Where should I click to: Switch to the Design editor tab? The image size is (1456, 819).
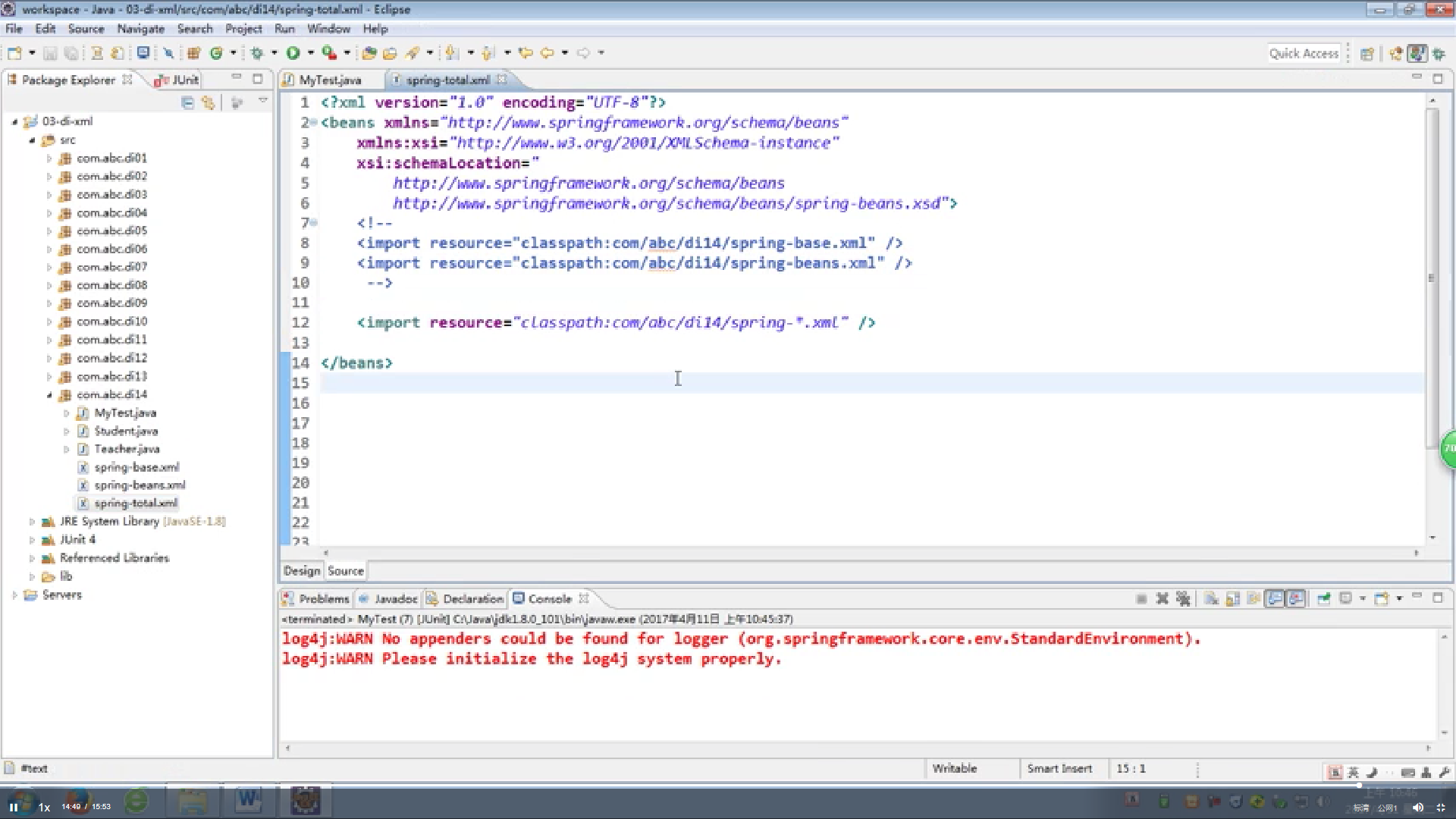[x=302, y=571]
